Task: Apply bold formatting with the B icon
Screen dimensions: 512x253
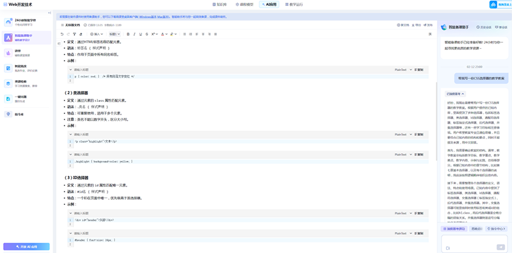Action: [128, 34]
